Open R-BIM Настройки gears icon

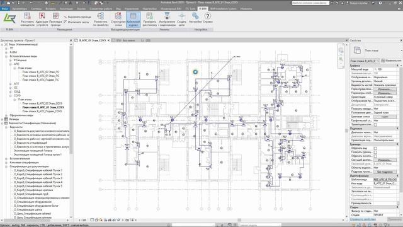click(x=195, y=18)
